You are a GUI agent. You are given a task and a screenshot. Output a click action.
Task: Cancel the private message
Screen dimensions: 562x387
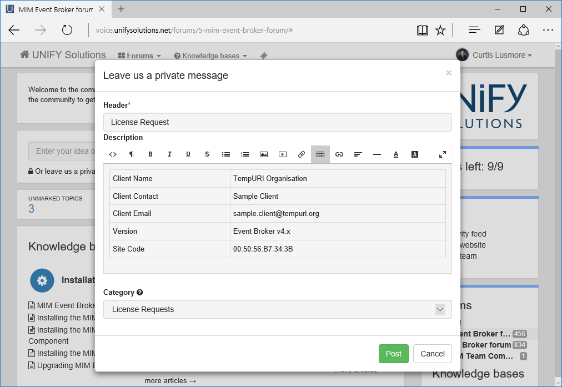[x=432, y=354]
